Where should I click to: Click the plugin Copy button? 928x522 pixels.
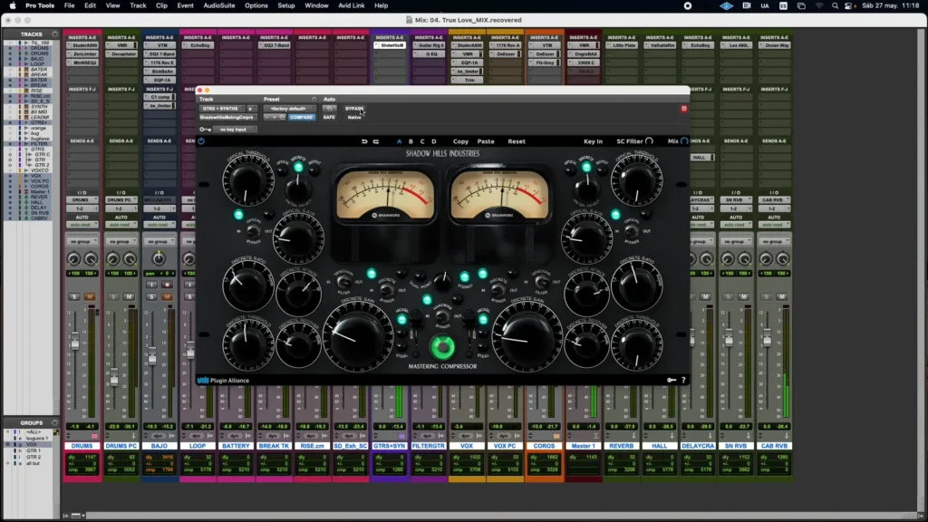click(460, 141)
